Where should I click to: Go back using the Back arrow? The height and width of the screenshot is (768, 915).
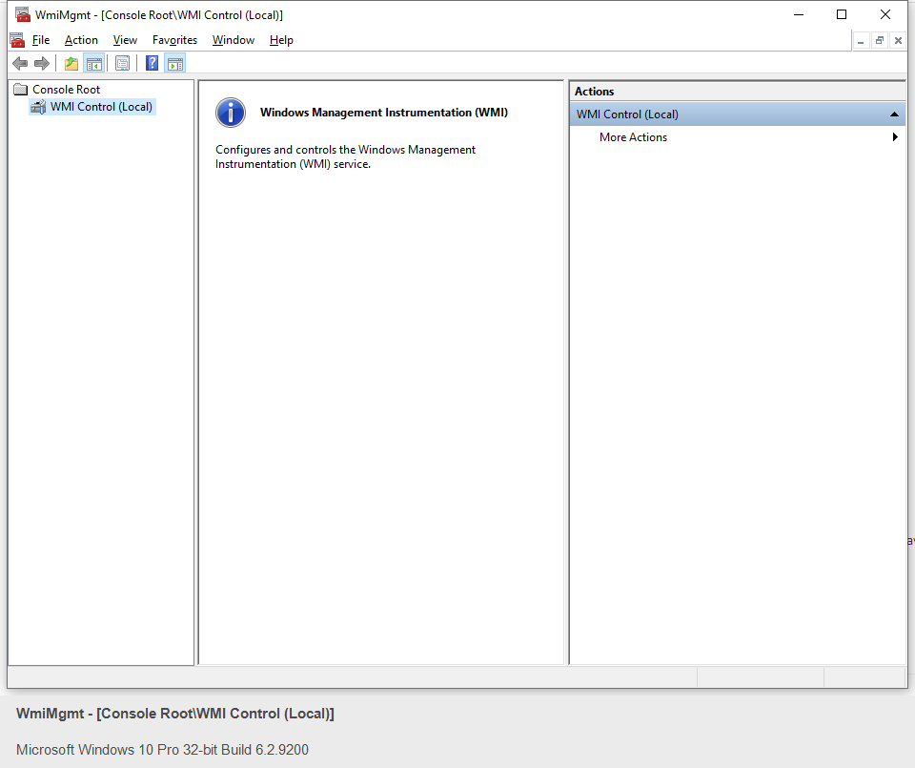pos(20,63)
